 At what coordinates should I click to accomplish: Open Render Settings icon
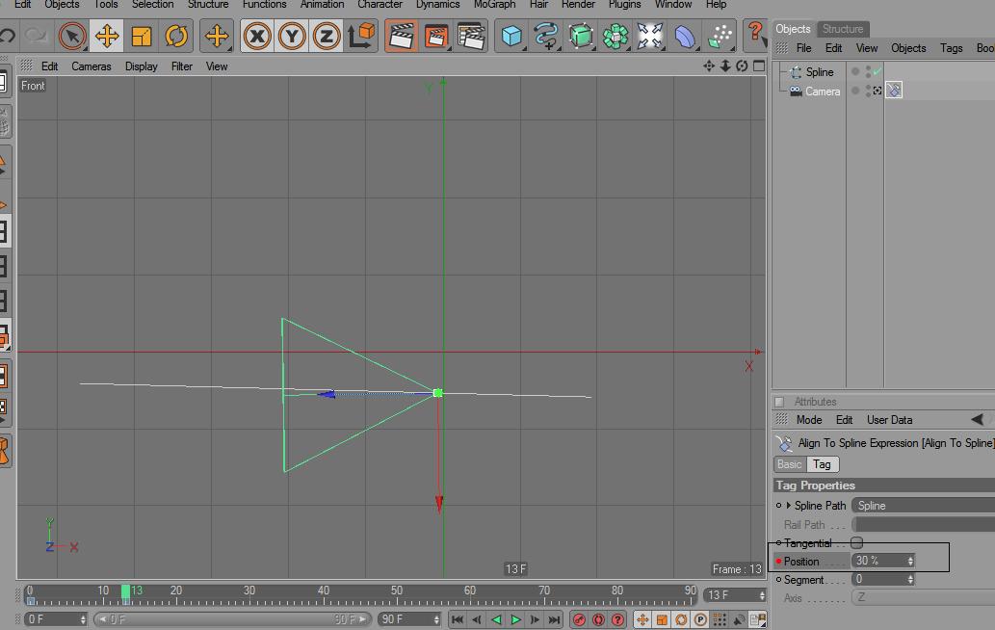[x=471, y=37]
